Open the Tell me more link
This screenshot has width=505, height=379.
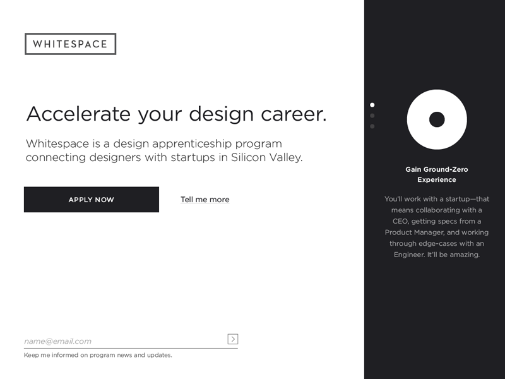pos(205,200)
